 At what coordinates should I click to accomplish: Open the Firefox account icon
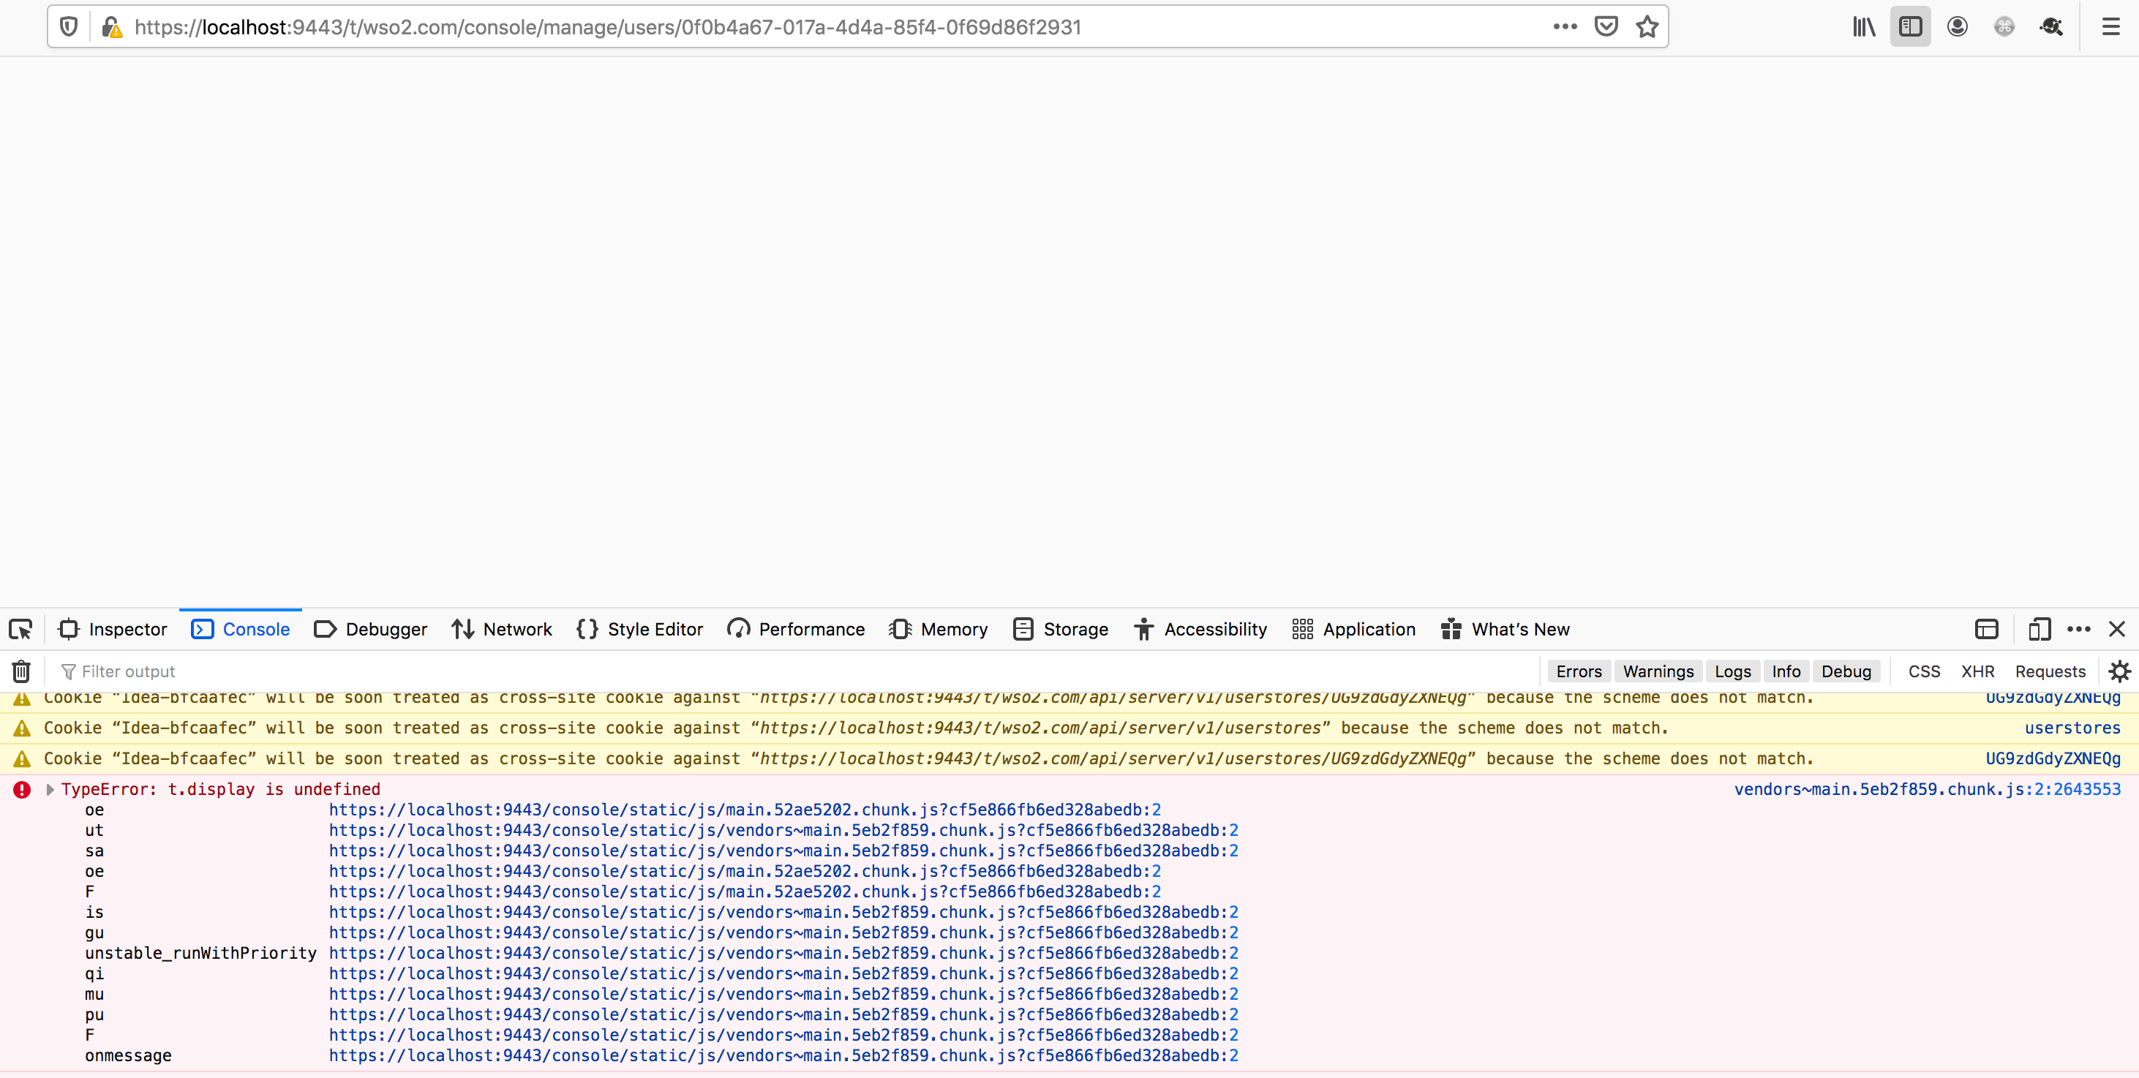tap(1957, 27)
